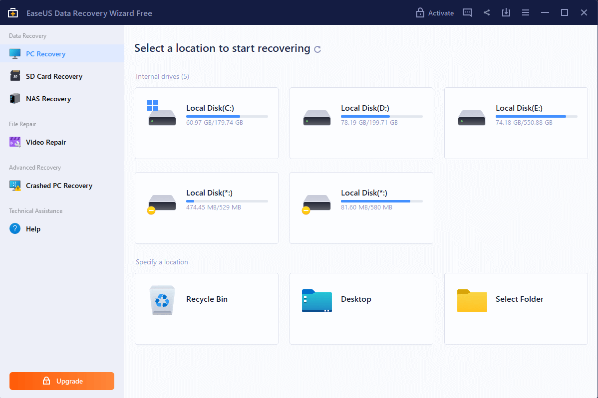Select Local Disk(C:) drive icon

[162, 114]
